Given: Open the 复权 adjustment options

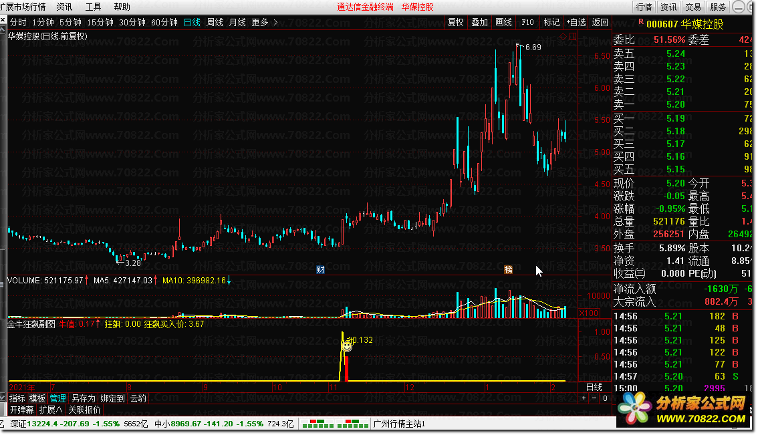Looking at the screenshot, I should click(x=455, y=22).
